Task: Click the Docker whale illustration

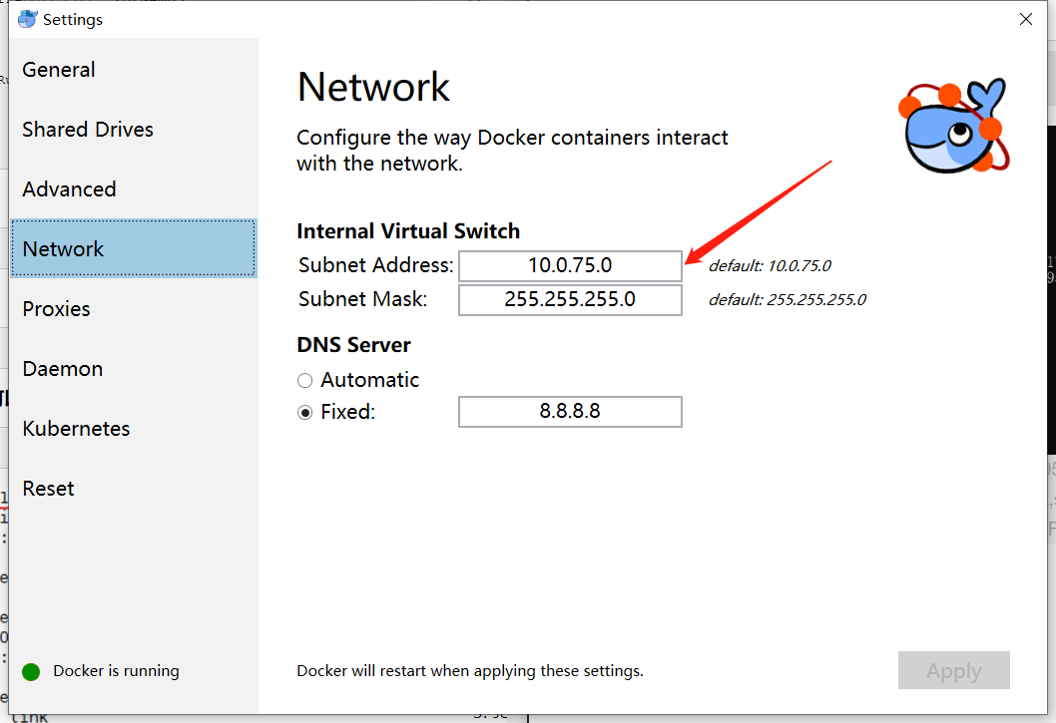Action: coord(950,126)
